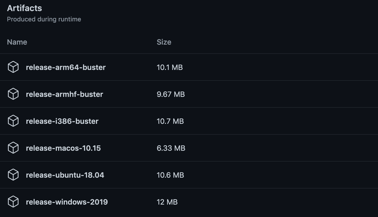The height and width of the screenshot is (217, 378).
Task: Click the Artifacts section heading
Action: (24, 8)
